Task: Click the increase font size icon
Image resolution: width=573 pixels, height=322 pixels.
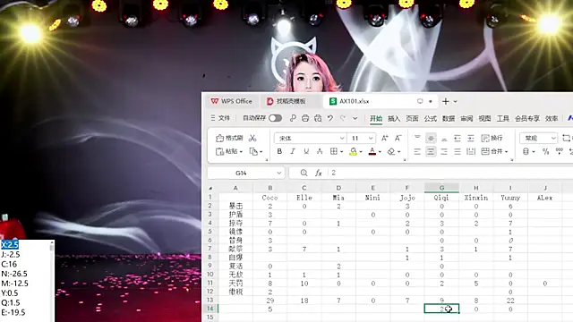Action: (x=384, y=138)
